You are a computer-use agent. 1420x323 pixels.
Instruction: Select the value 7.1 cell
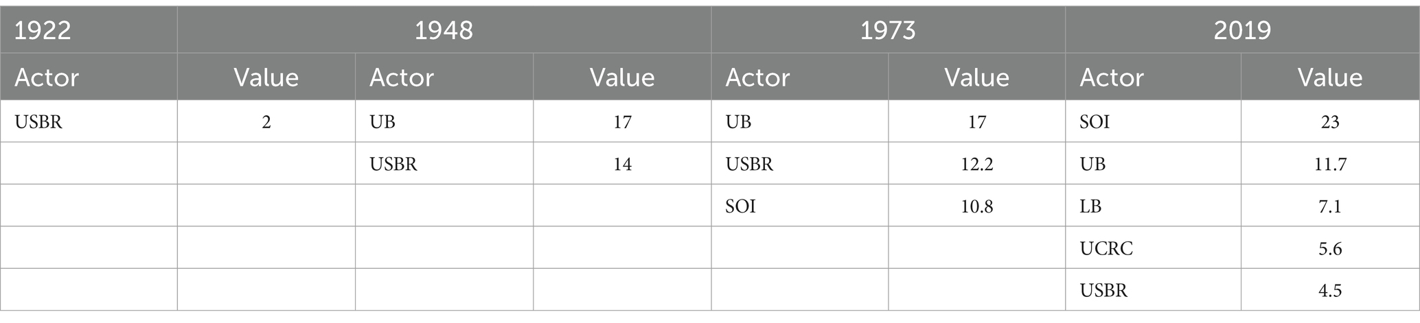pos(1330,206)
